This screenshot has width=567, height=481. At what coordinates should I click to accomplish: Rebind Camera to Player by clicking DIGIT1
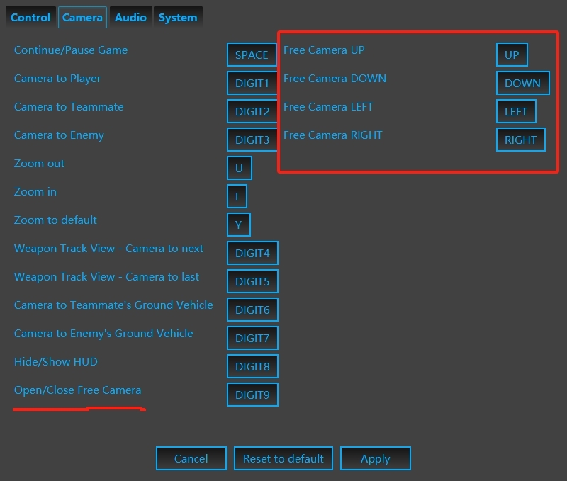tap(252, 82)
